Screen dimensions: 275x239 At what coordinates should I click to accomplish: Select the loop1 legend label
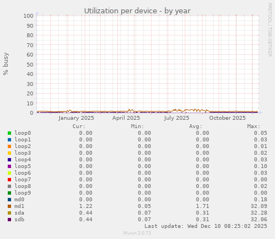(x=23, y=140)
